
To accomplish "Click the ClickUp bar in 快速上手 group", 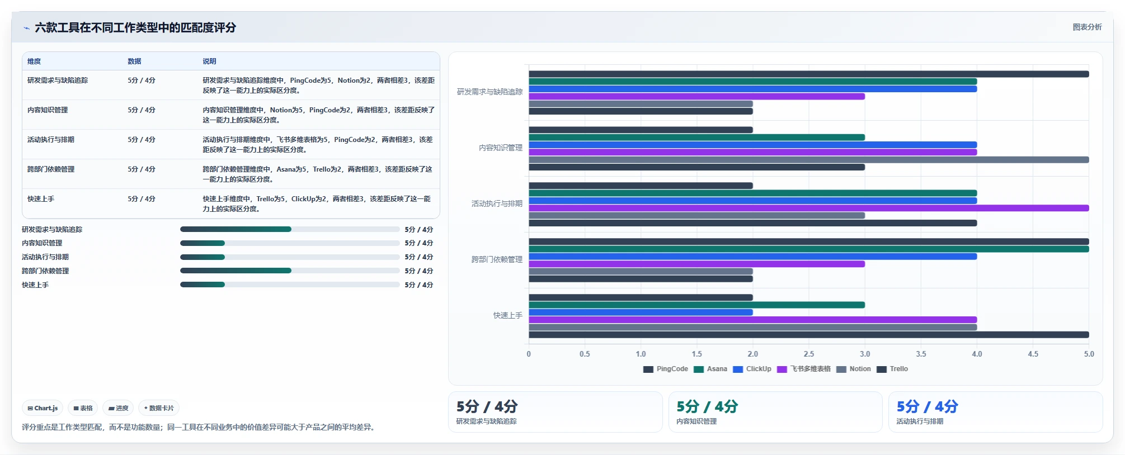I will (641, 312).
